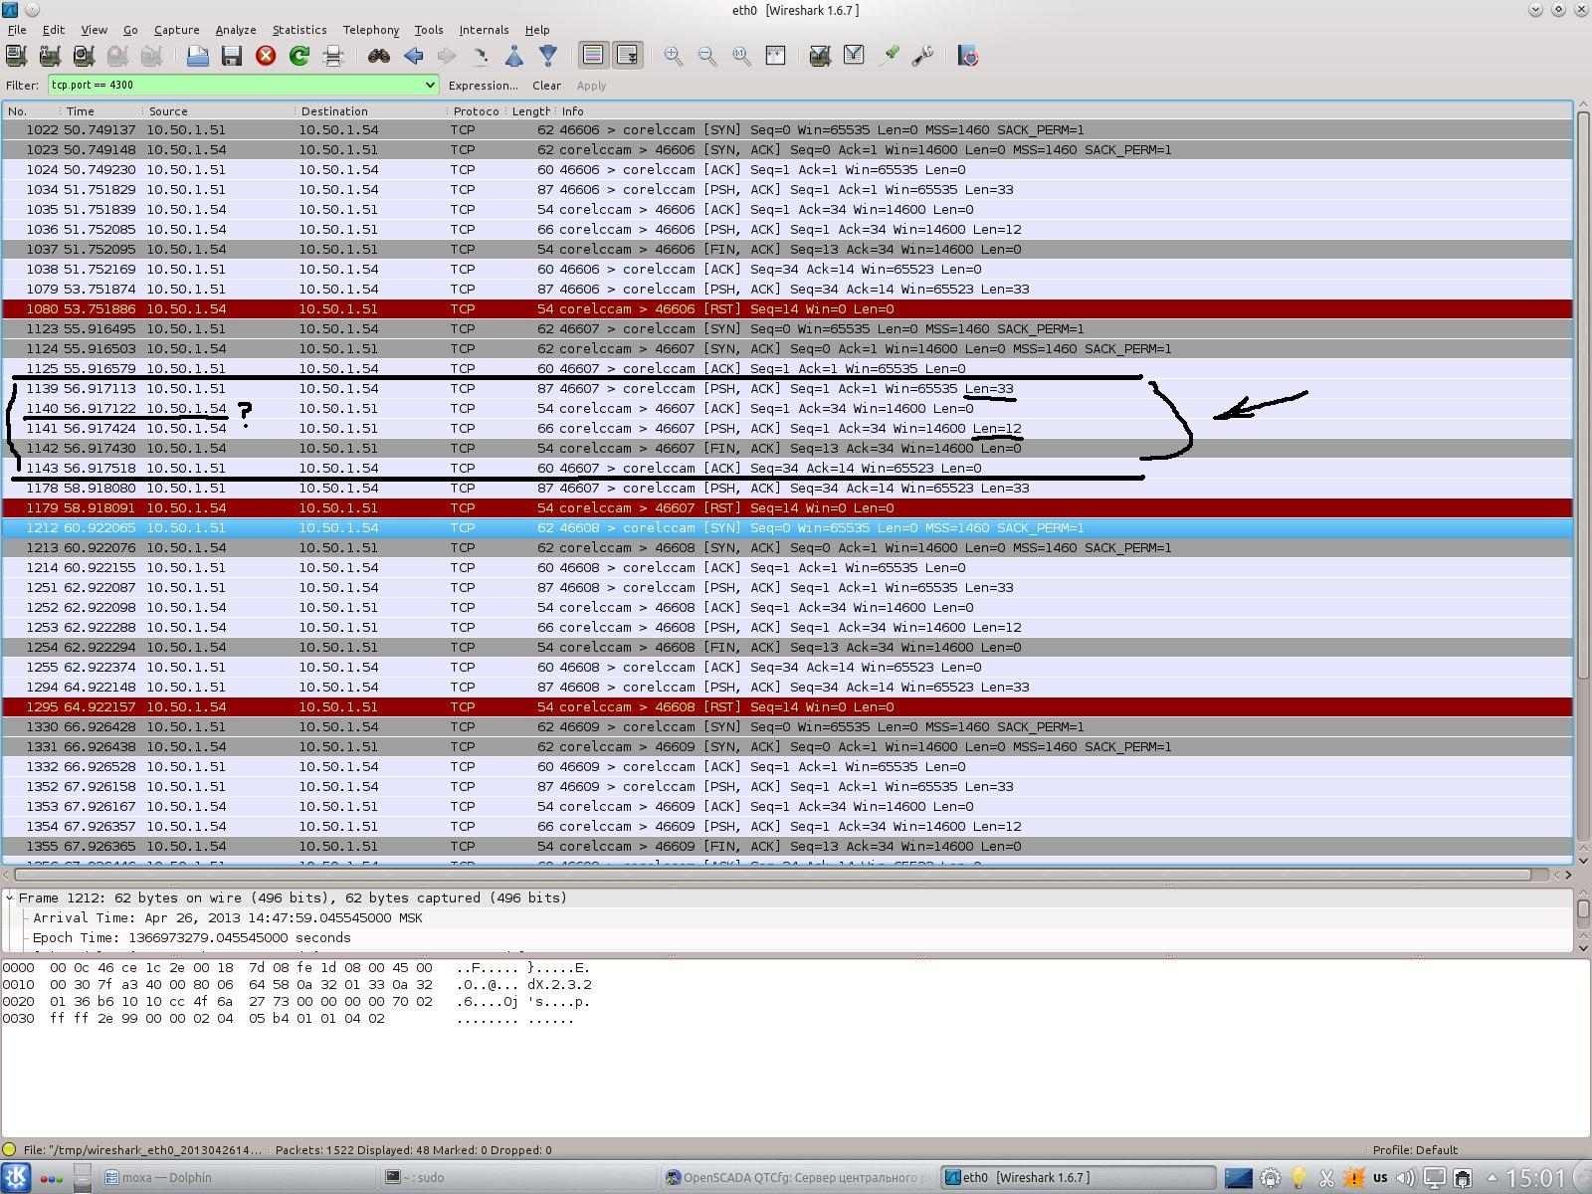Click the Expression... button

483,86
